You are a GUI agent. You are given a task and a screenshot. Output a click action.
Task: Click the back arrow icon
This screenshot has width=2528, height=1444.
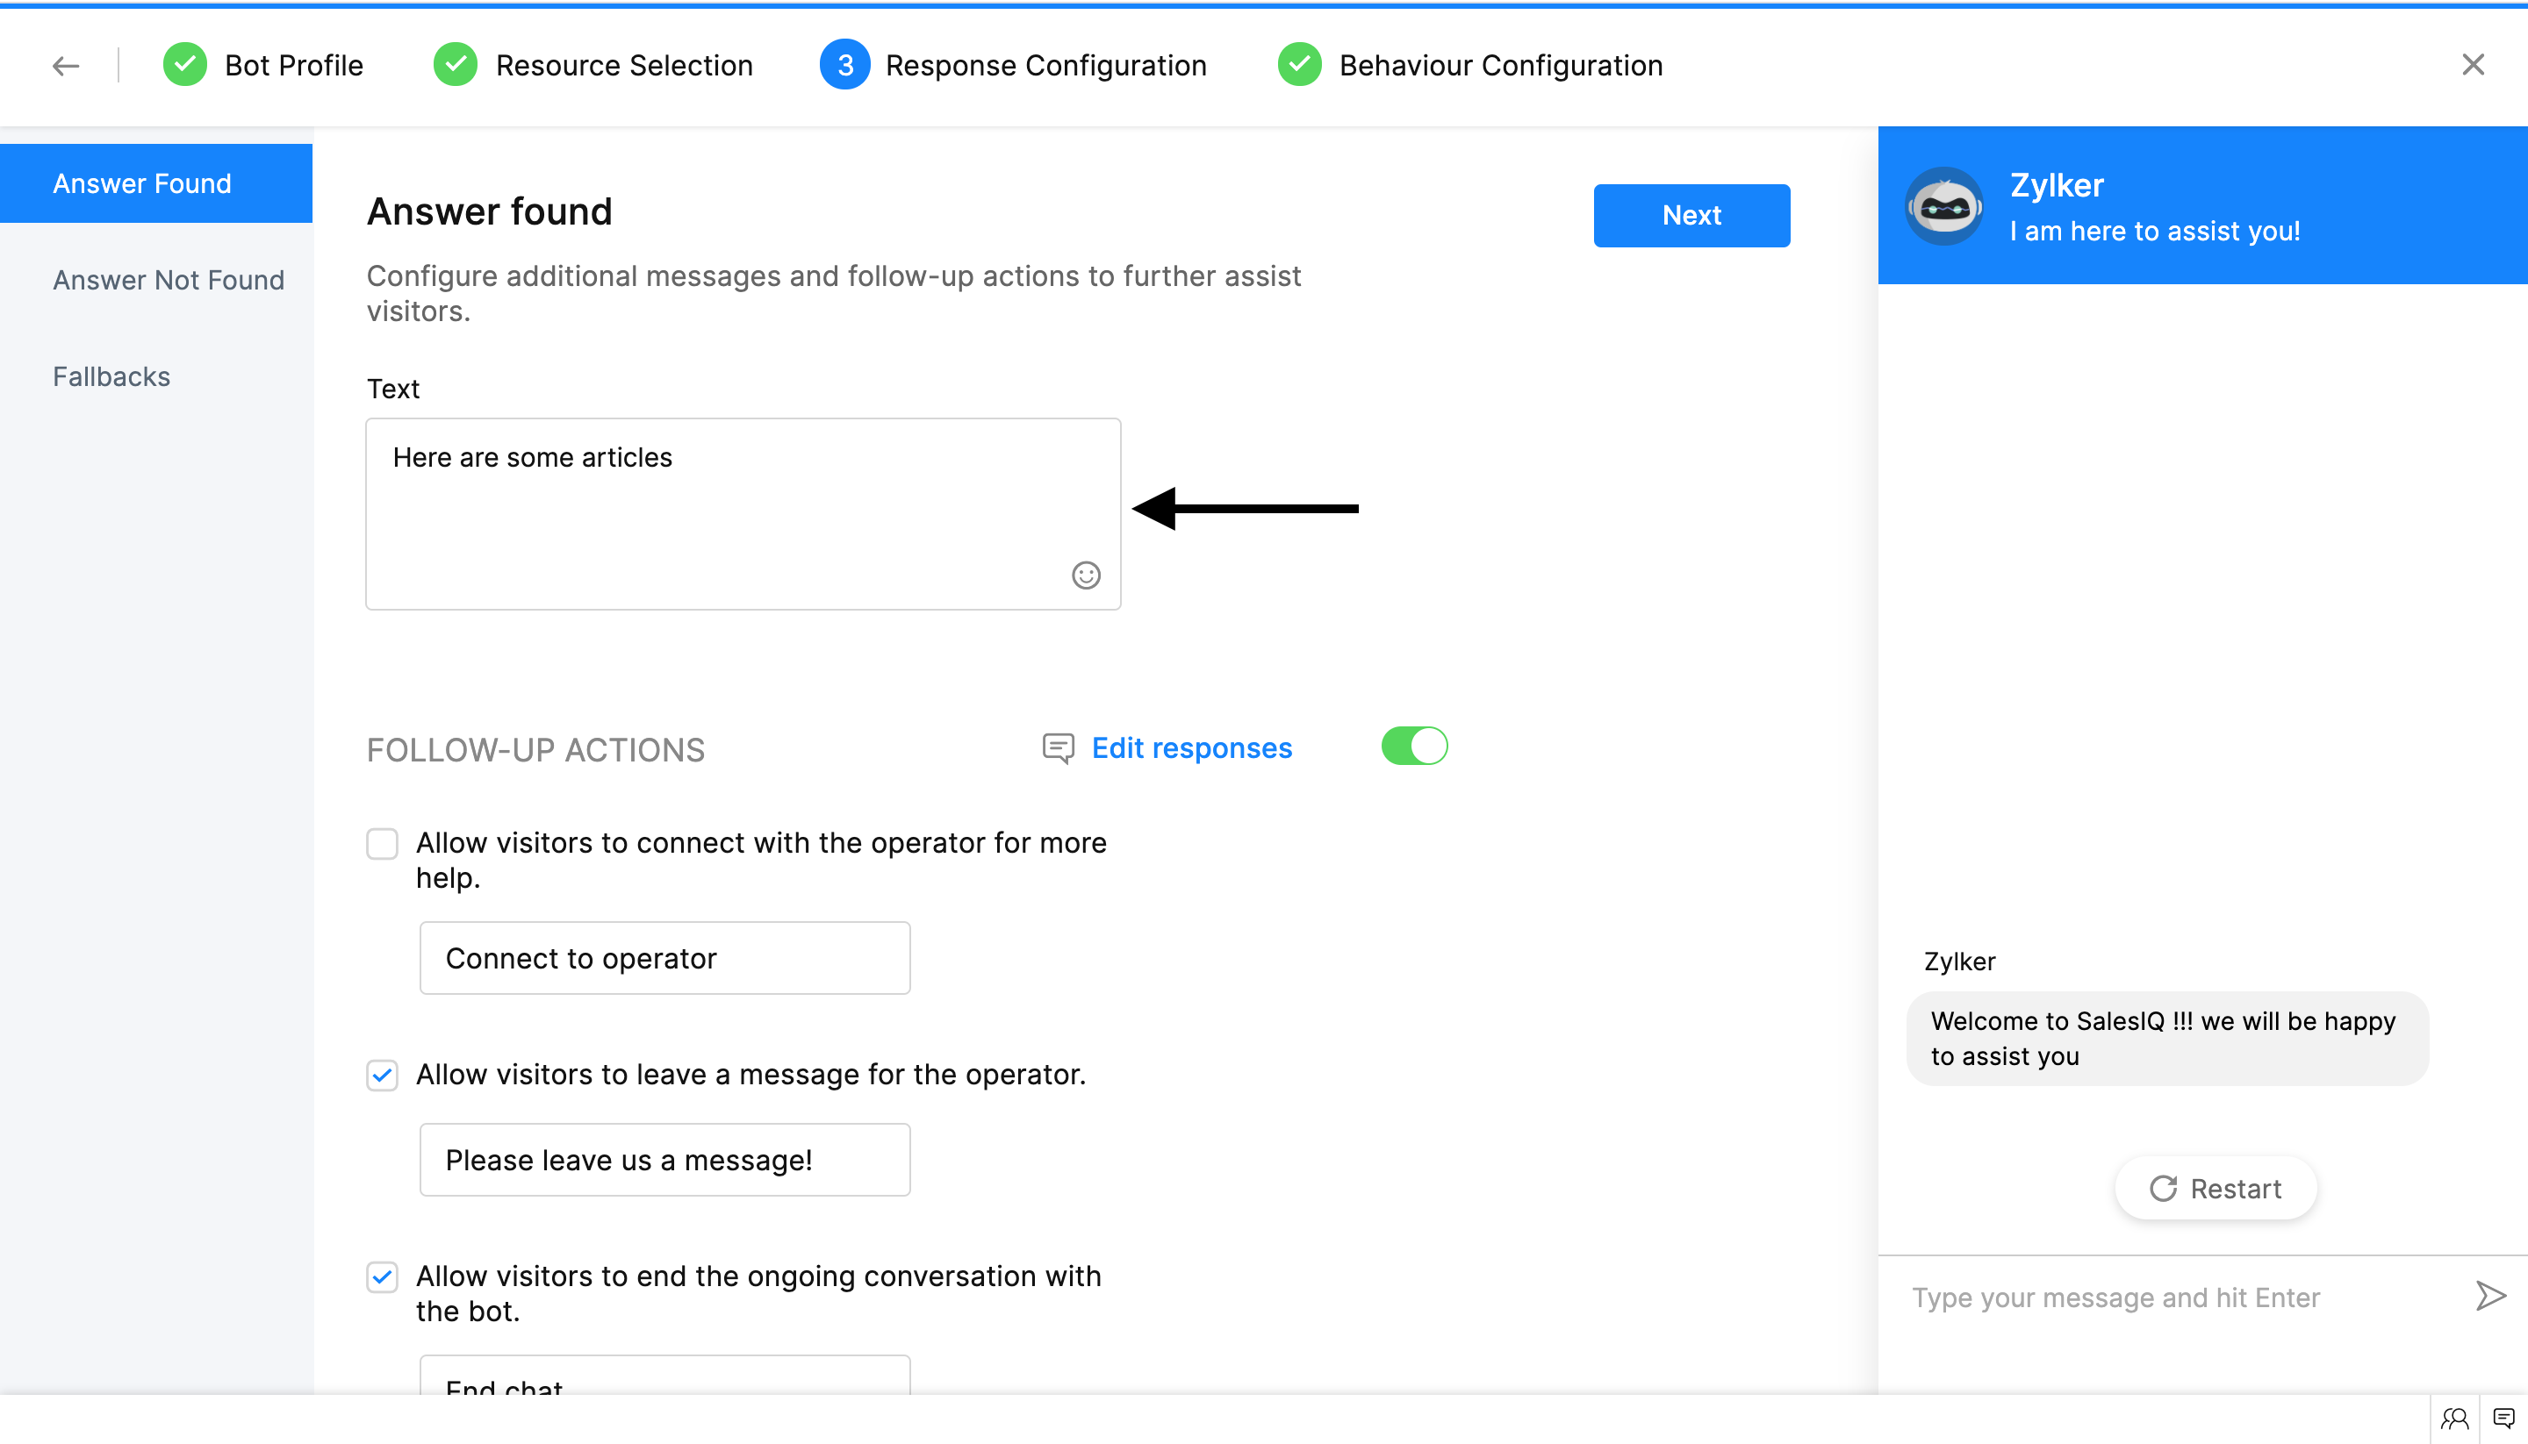(x=66, y=66)
